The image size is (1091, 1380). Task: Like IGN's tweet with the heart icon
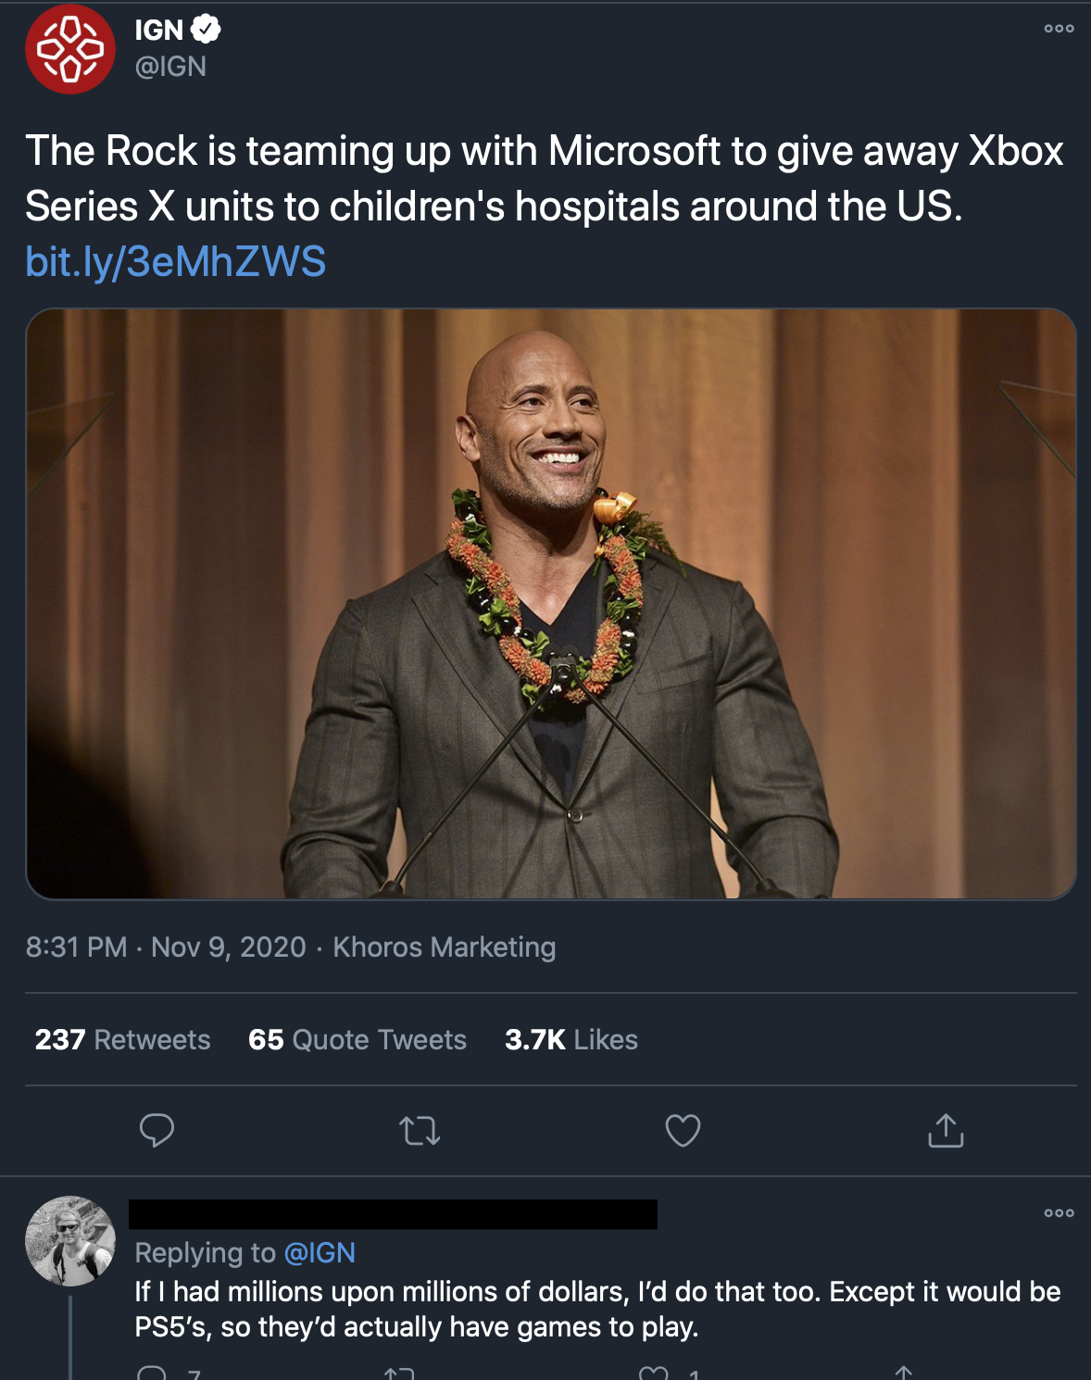(681, 1128)
